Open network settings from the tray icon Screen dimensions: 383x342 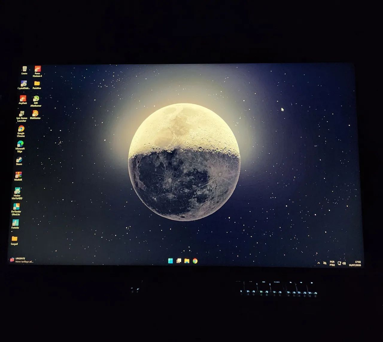[x=339, y=263]
